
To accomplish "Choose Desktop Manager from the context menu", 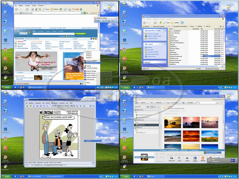I will point(90,70).
